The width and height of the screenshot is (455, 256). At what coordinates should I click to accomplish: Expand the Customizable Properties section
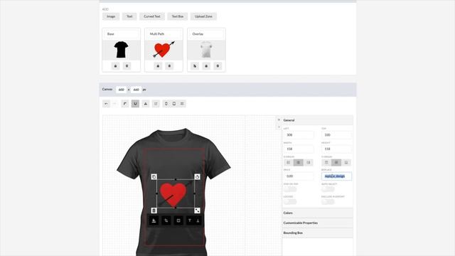[x=318, y=223]
